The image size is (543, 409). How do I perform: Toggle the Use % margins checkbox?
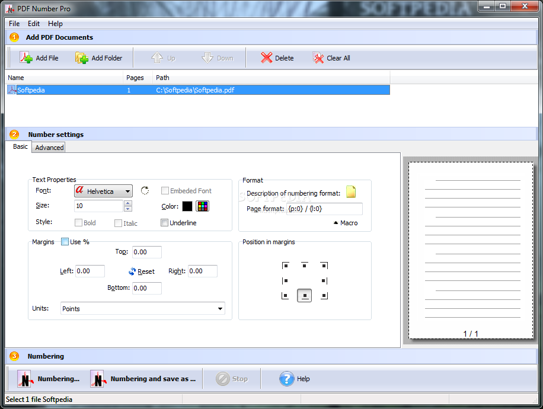[x=65, y=242]
